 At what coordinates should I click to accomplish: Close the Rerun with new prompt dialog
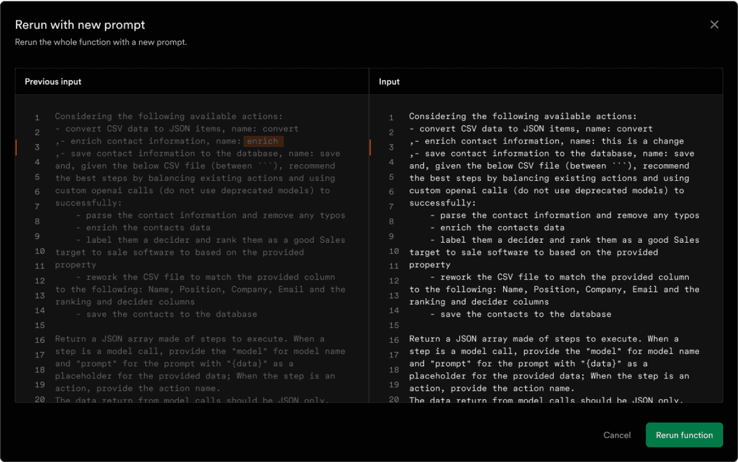[x=714, y=24]
